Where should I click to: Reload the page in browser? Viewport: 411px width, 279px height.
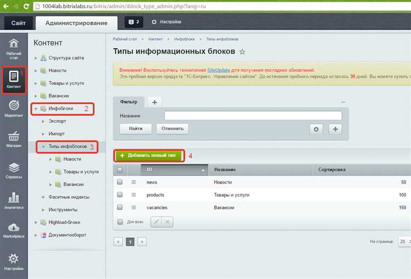[26, 6]
